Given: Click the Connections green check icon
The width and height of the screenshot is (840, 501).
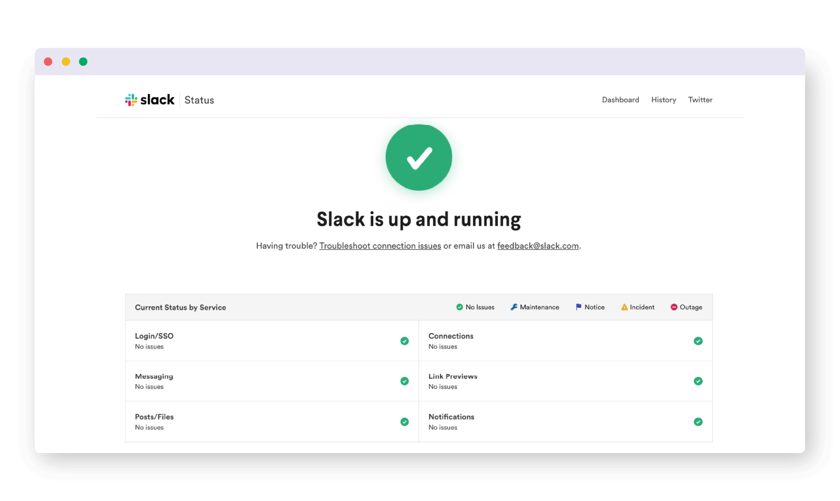Looking at the screenshot, I should [x=698, y=341].
